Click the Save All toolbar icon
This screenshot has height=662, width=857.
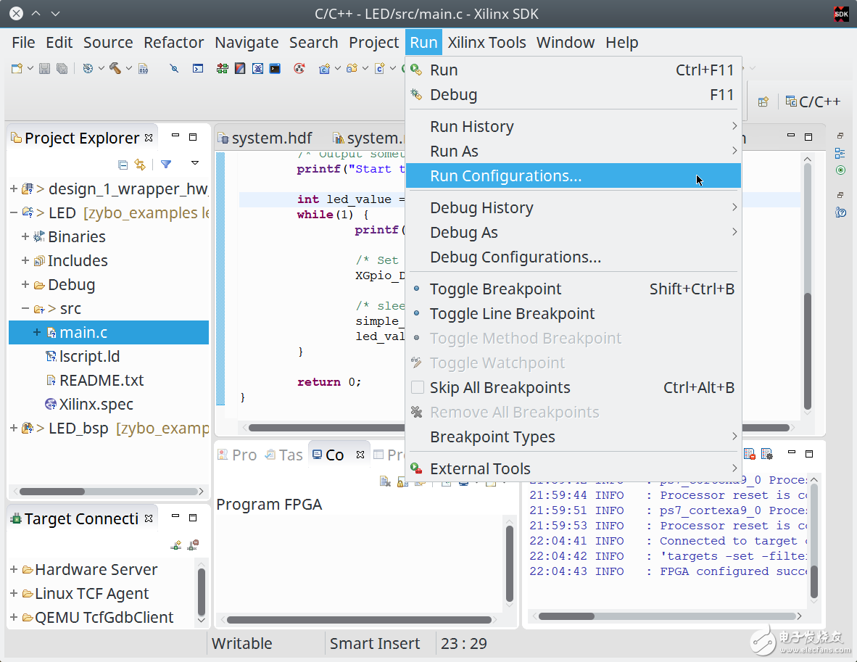tap(62, 68)
